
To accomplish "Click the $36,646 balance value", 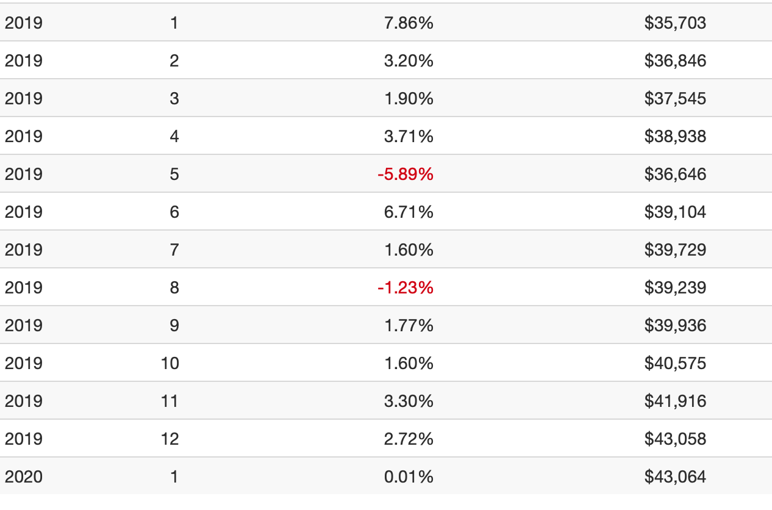I will 675,174.
